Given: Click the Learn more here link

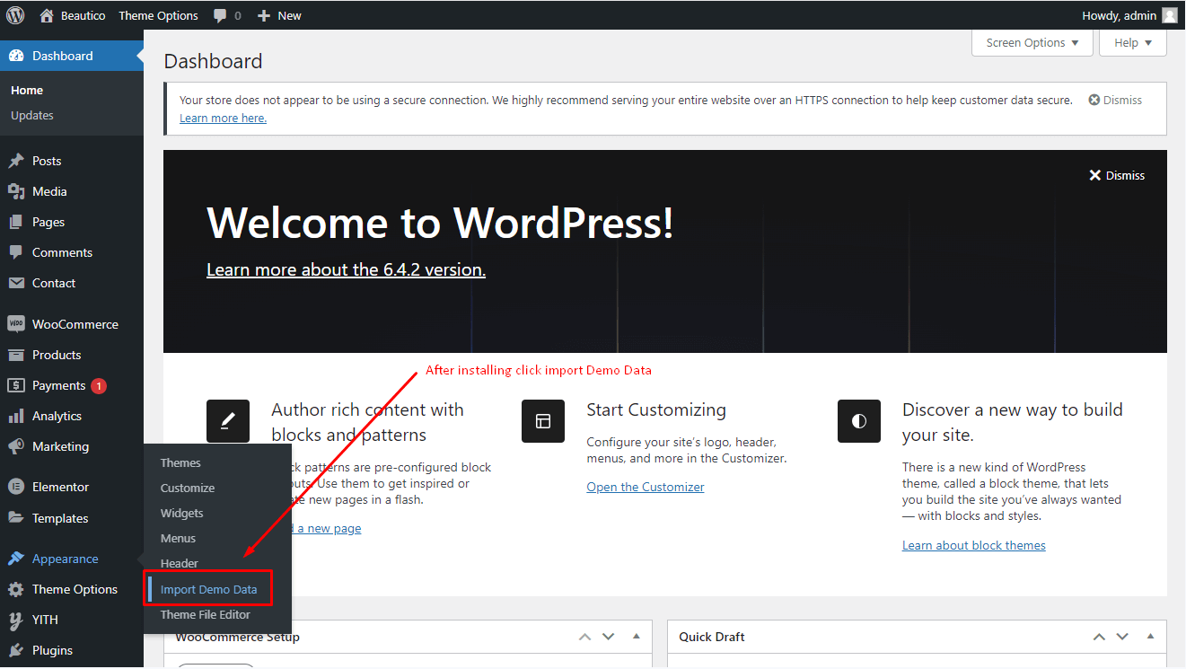Looking at the screenshot, I should tap(223, 118).
